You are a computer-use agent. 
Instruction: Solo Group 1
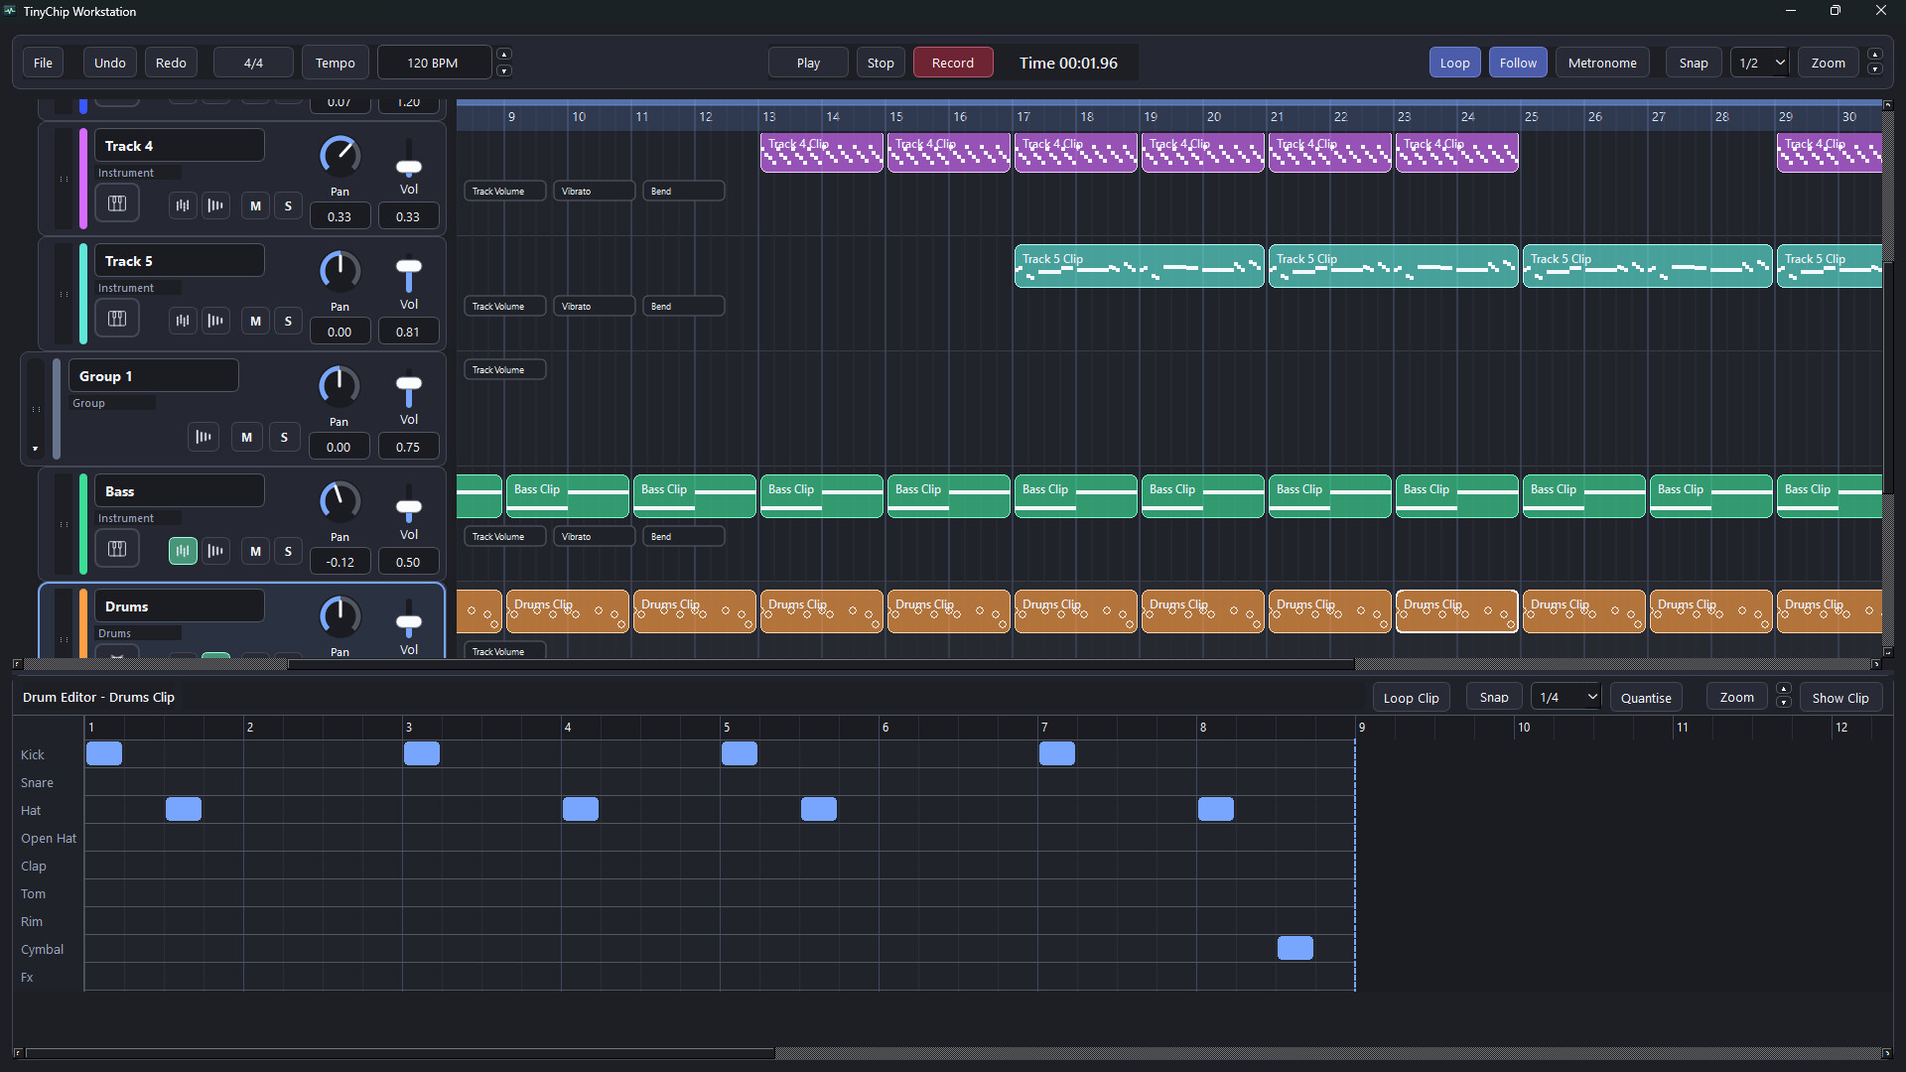[285, 437]
